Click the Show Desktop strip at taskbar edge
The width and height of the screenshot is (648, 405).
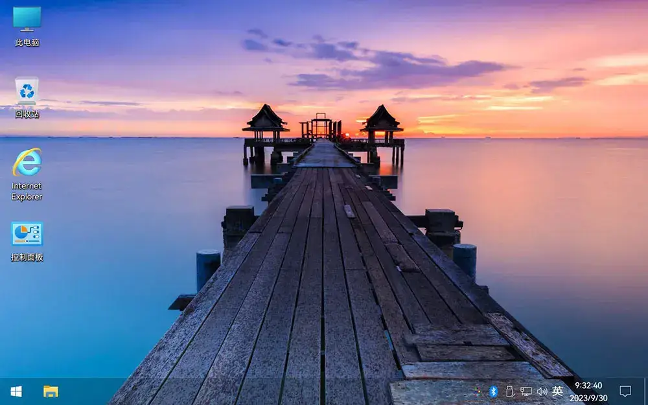(x=646, y=391)
